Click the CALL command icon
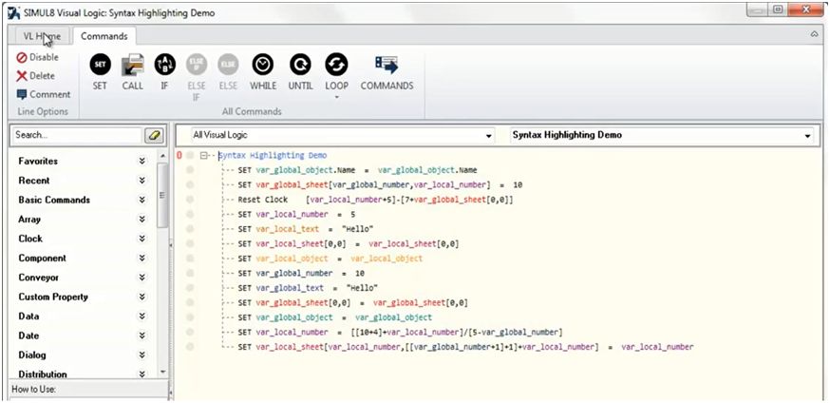Screen dimensions: 830x403 133,65
